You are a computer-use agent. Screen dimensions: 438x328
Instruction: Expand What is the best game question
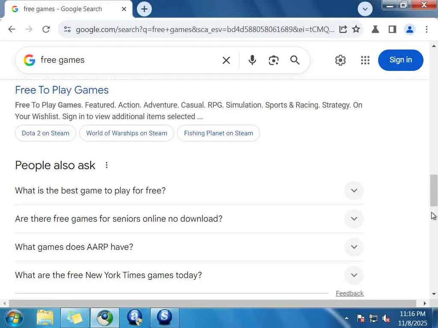point(189,190)
